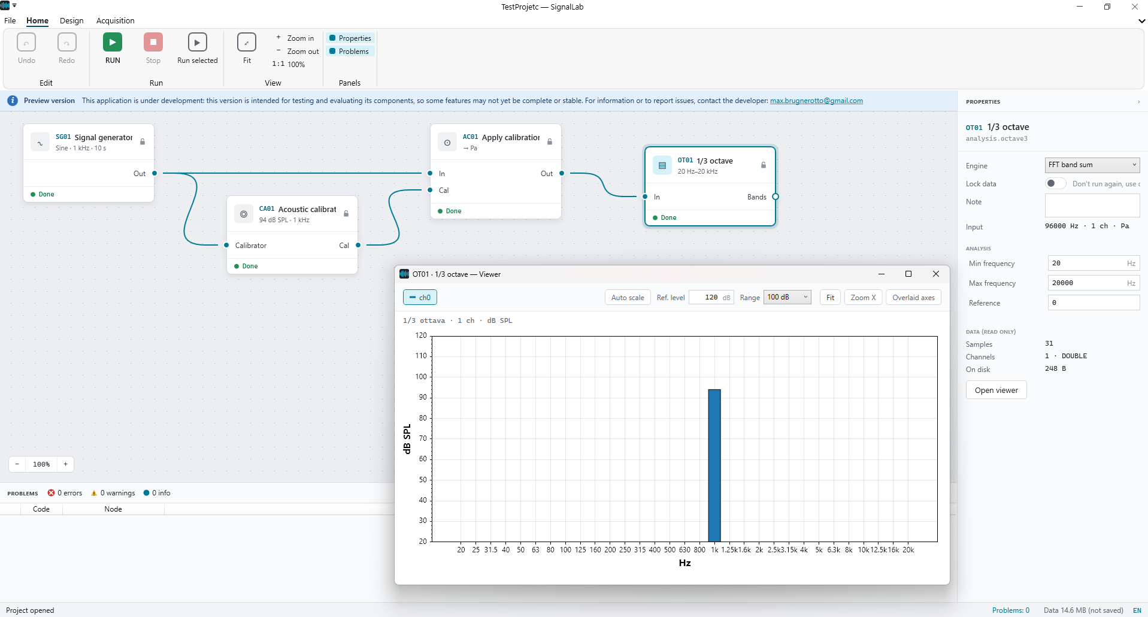
Task: Click Zoom X button in Viewer
Action: tap(863, 298)
